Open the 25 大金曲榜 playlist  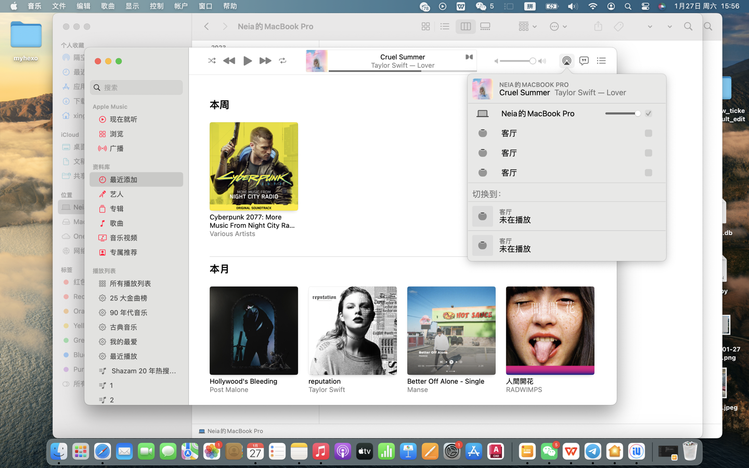click(136, 298)
